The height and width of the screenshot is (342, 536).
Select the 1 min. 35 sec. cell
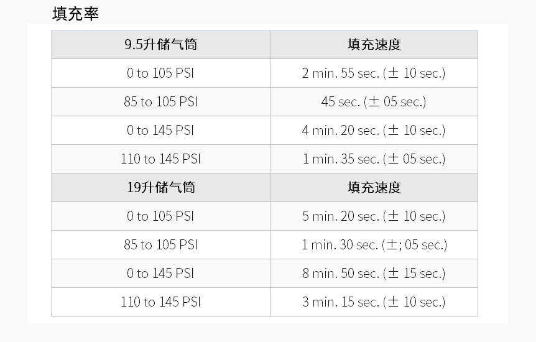coord(374,159)
